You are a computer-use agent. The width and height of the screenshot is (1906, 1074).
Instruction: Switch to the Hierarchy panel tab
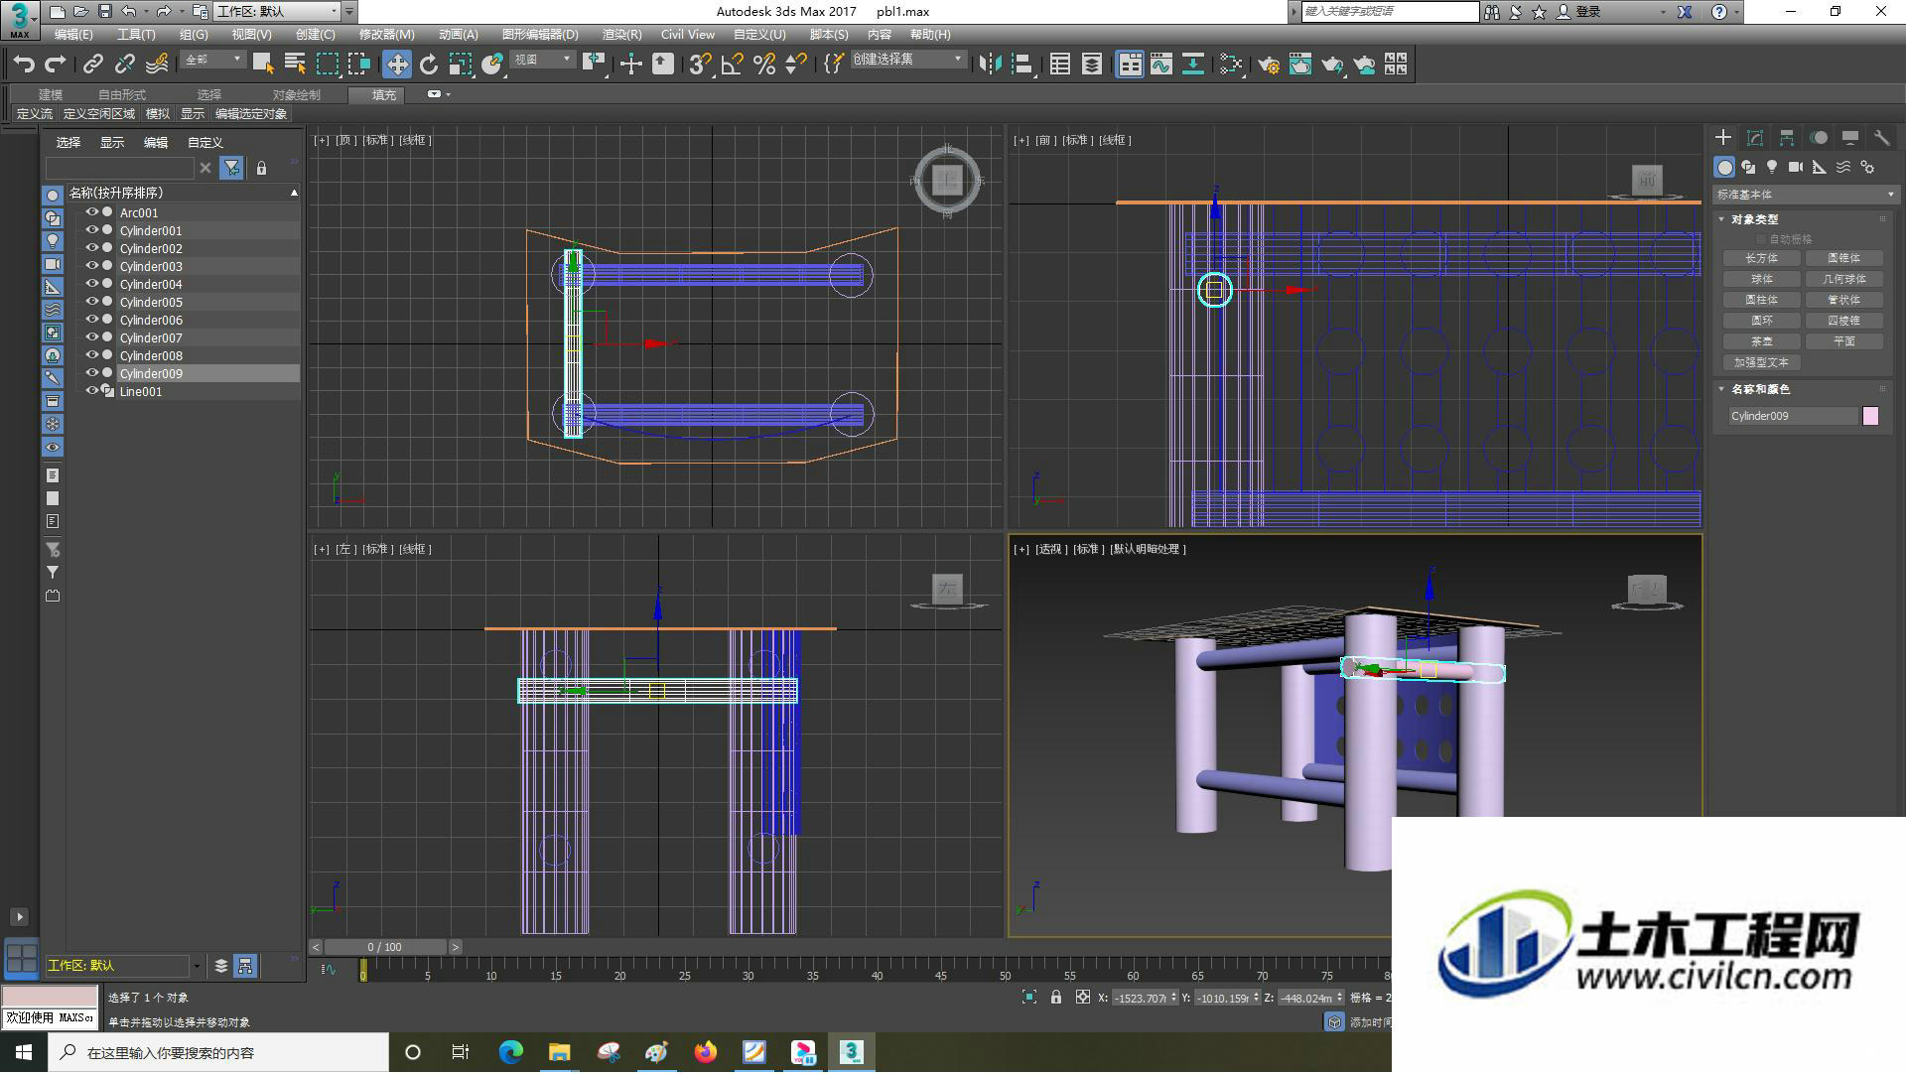pyautogui.click(x=1787, y=138)
